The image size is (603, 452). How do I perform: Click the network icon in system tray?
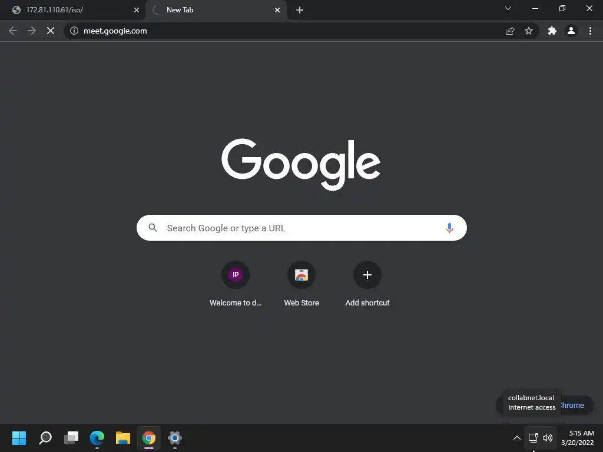533,438
